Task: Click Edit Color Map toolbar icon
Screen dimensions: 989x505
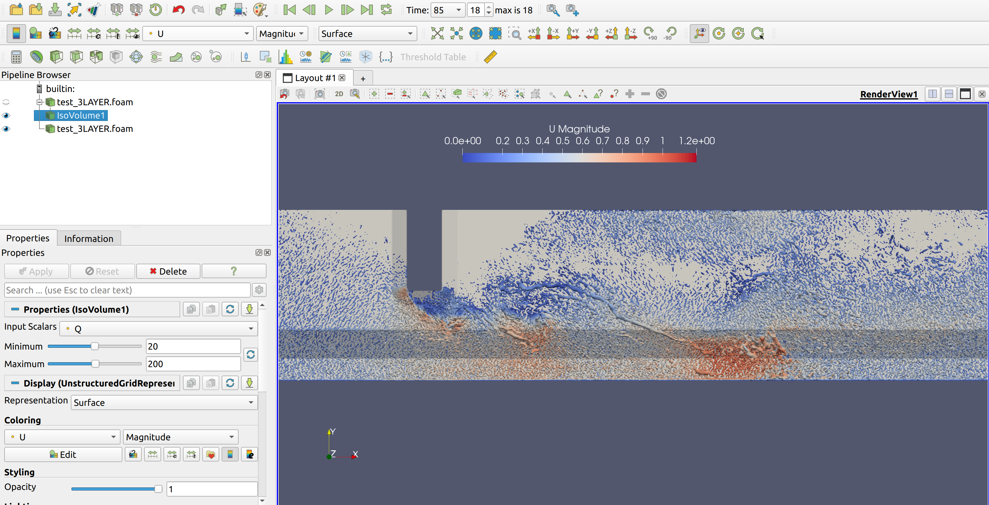Action: tap(35, 34)
